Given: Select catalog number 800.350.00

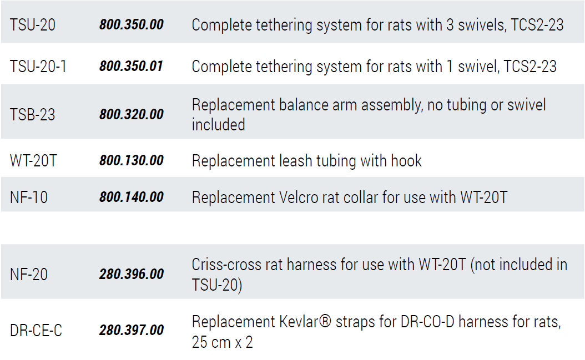Looking at the screenshot, I should (132, 25).
